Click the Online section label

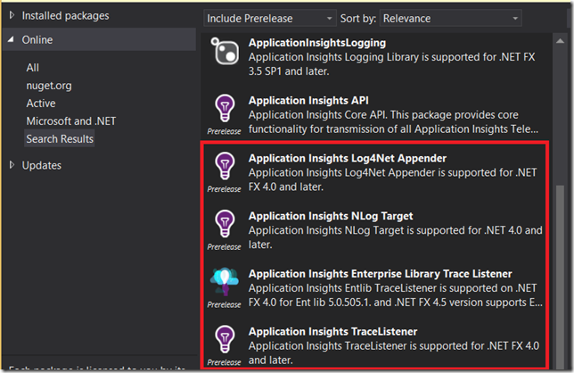[37, 39]
